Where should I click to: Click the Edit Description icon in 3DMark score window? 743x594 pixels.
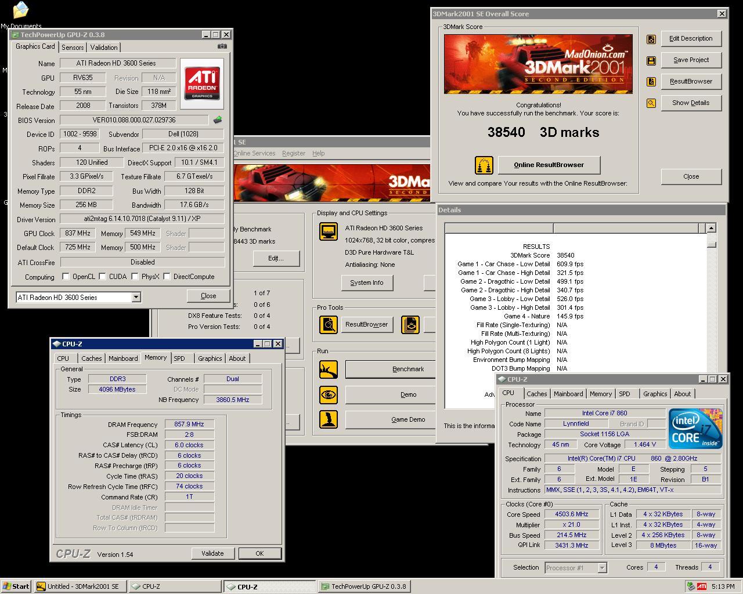coord(651,39)
